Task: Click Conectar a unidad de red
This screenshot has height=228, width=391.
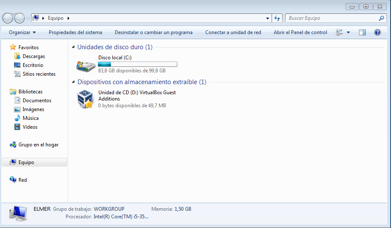Action: pyautogui.click(x=233, y=32)
